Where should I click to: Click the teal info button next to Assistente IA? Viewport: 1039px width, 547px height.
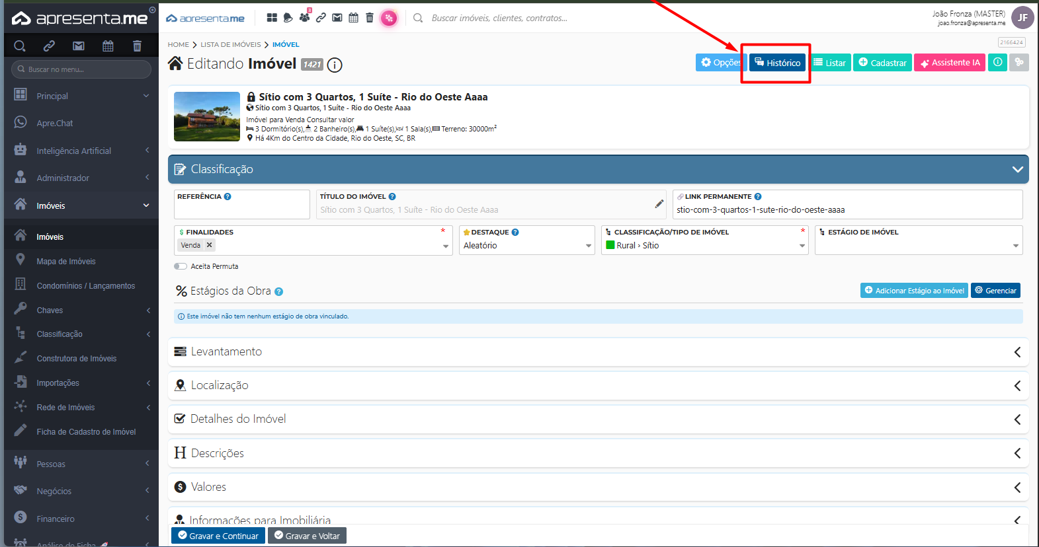[997, 62]
